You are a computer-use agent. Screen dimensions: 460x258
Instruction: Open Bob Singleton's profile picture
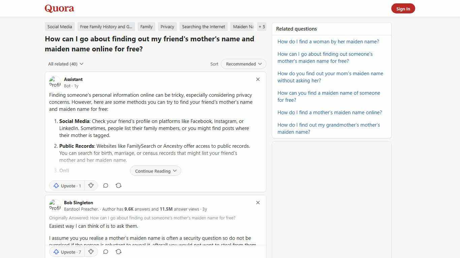click(x=55, y=205)
